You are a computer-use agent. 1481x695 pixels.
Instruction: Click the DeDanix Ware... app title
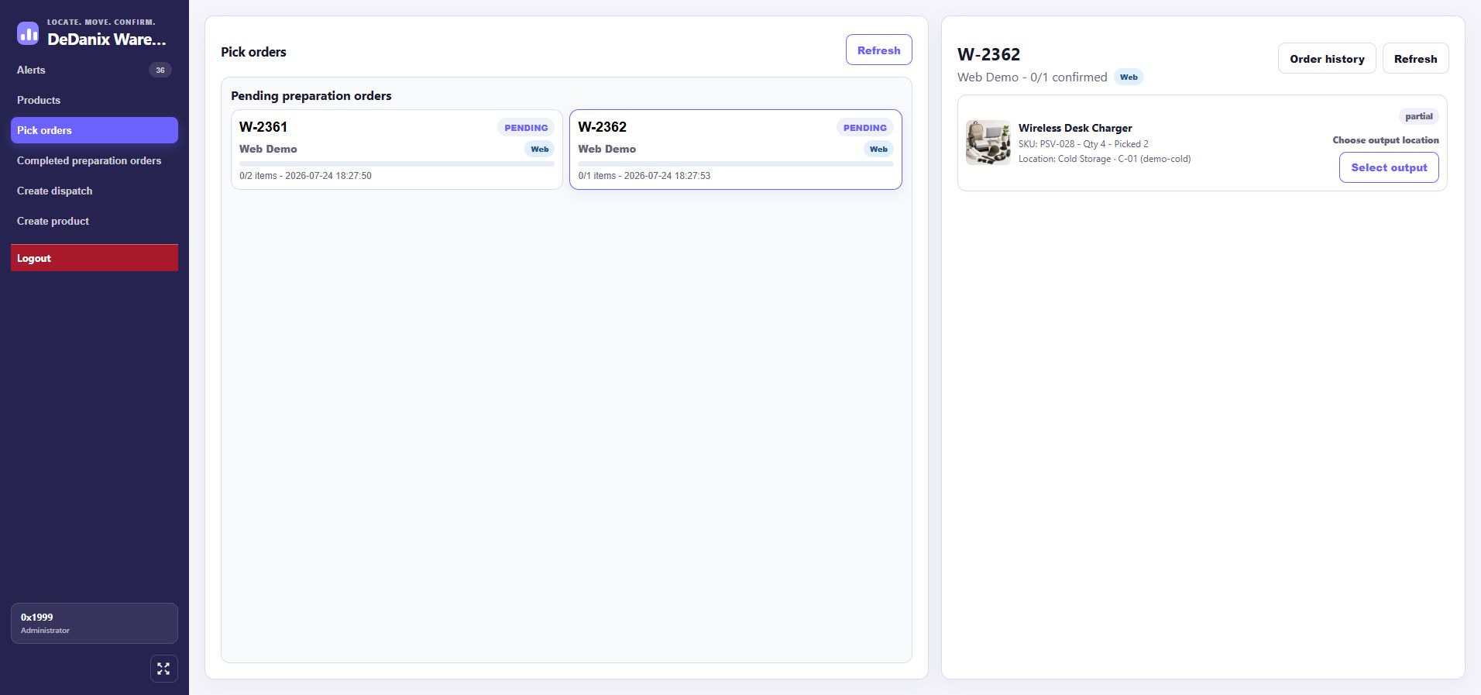(x=107, y=39)
